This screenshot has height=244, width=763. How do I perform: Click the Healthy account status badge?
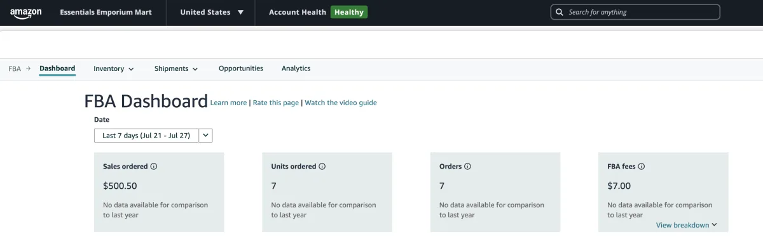click(x=349, y=12)
